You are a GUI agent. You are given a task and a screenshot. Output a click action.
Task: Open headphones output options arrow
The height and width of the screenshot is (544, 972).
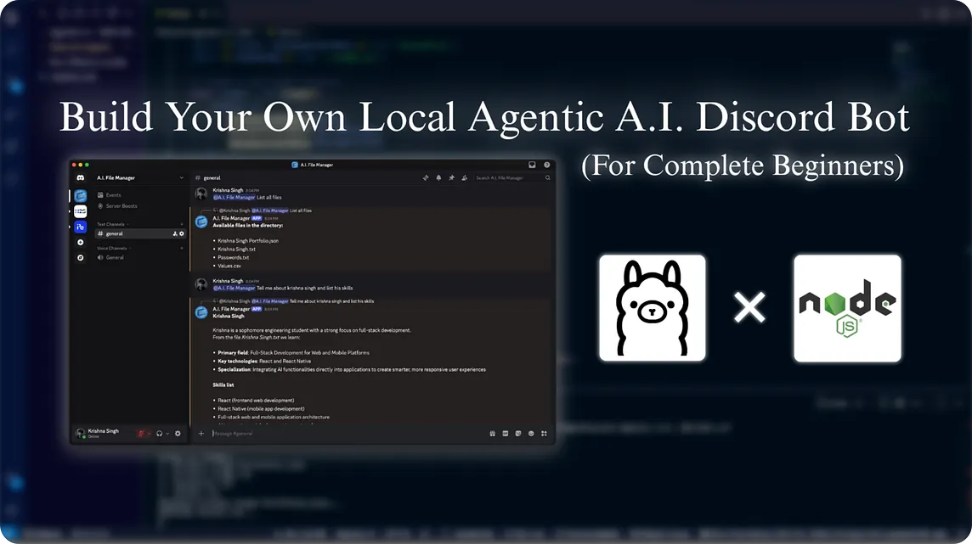167,433
